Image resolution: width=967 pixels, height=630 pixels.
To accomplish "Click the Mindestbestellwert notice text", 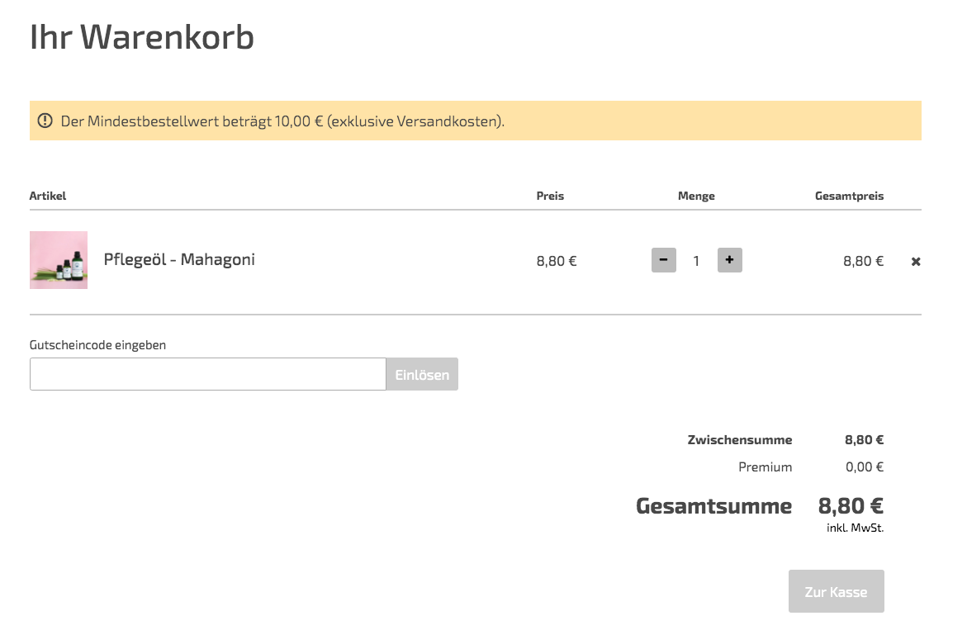I will click(x=282, y=121).
